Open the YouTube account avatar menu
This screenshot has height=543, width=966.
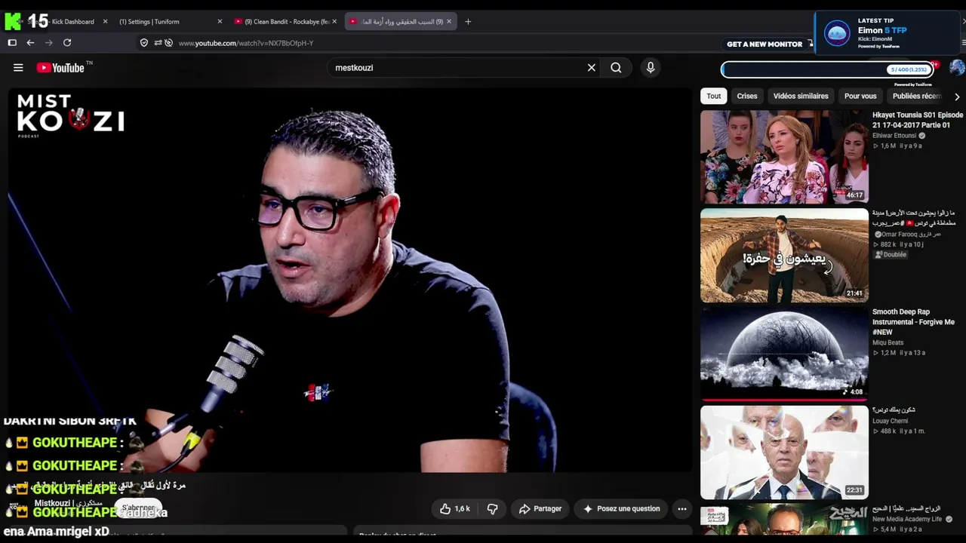coord(957,68)
